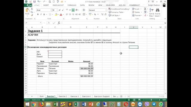Image resolution: width=191 pixels, height=107 pixels.
Task: Open Viber from the taskbar
Action: coord(147,104)
